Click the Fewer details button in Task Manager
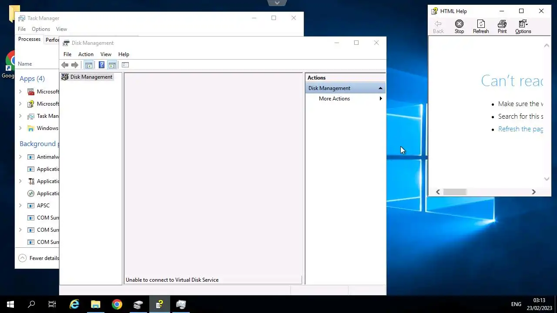557x313 pixels. coord(38,258)
